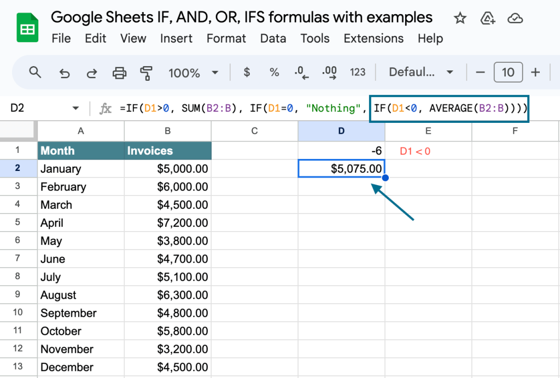
Task: Select the October cell
Action: [x=81, y=331]
